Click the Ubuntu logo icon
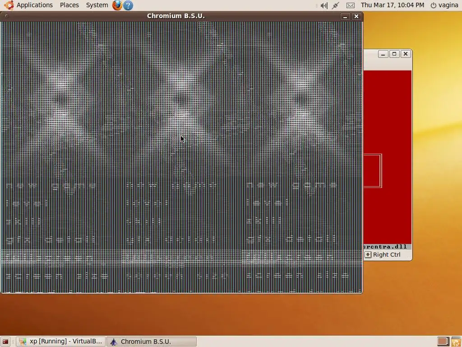This screenshot has width=462, height=347. (9, 5)
